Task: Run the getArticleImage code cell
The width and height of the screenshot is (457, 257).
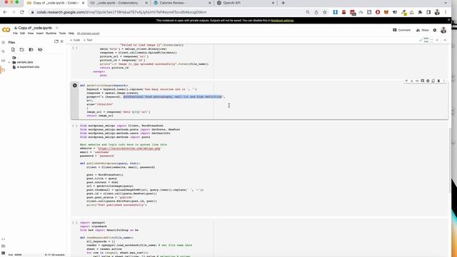Action: click(75, 86)
